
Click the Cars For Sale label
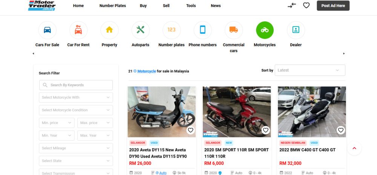coord(48,45)
